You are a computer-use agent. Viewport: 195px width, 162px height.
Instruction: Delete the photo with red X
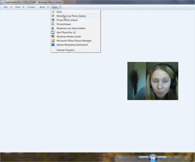(x=187, y=158)
